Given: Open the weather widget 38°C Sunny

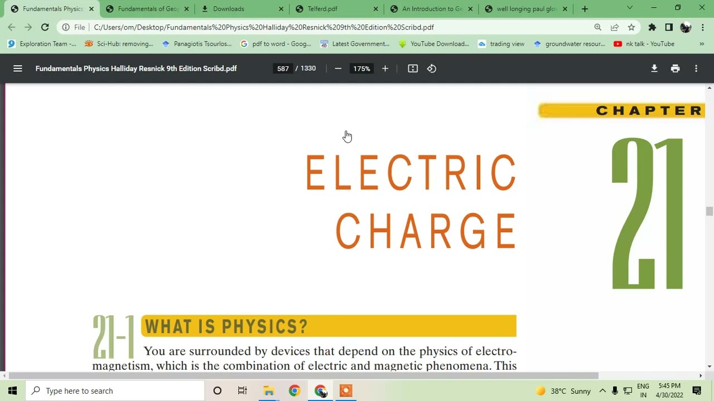Looking at the screenshot, I should click(x=563, y=390).
